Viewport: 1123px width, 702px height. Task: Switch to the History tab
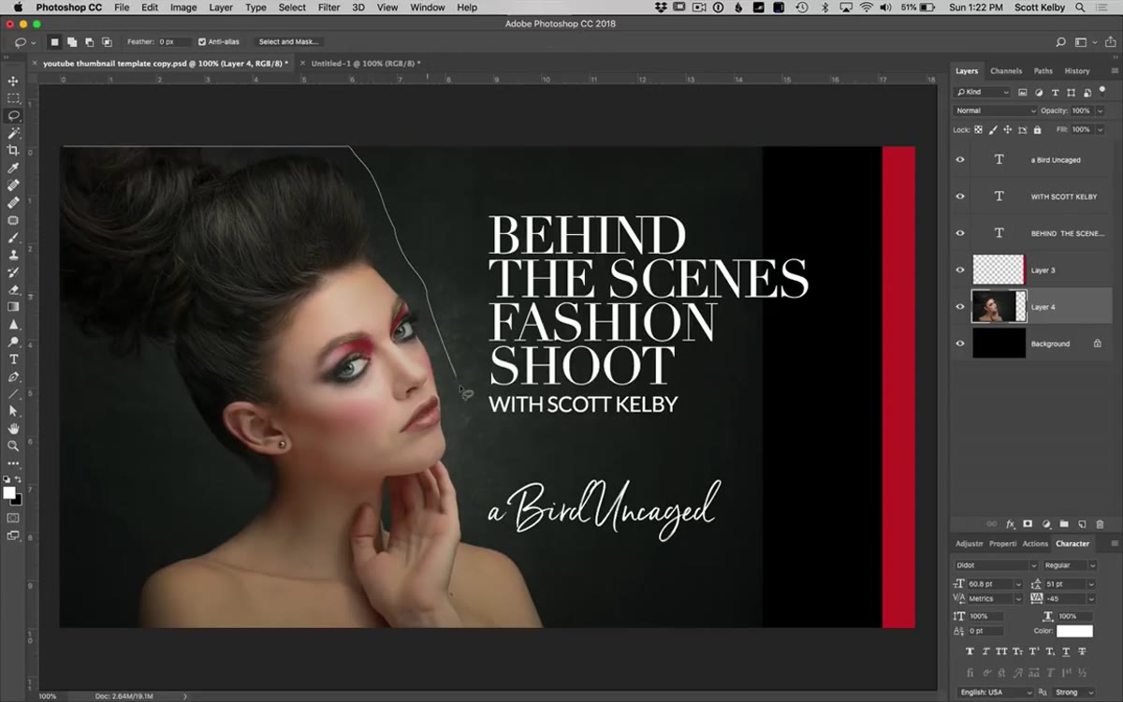(x=1077, y=71)
